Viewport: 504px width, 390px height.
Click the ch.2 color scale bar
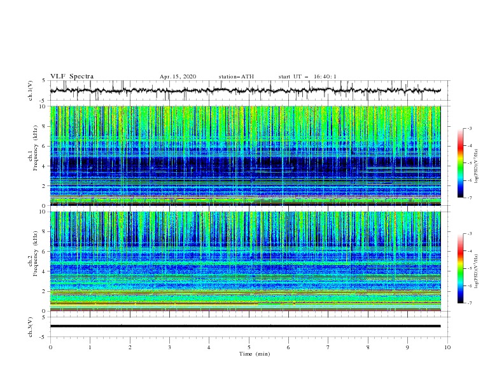coord(460,268)
